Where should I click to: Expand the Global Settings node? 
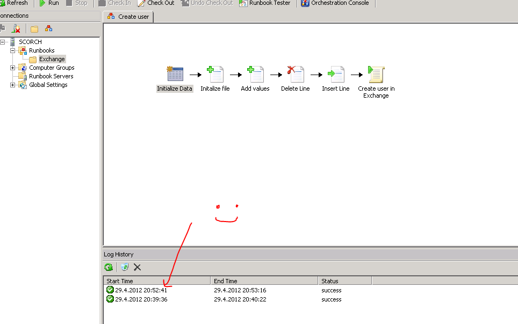(x=12, y=85)
